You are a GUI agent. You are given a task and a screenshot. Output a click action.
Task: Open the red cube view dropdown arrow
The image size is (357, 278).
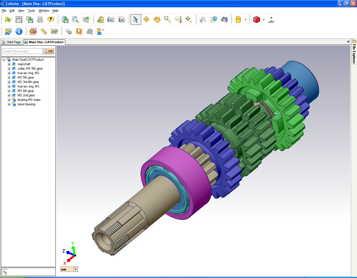(264, 20)
